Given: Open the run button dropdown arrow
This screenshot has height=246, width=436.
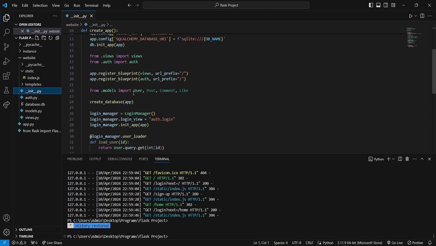Looking at the screenshot, I should (x=415, y=16).
